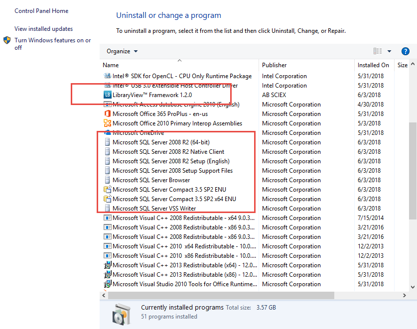
Task: Click AB SCIEX publisher cell
Action: pyautogui.click(x=274, y=95)
